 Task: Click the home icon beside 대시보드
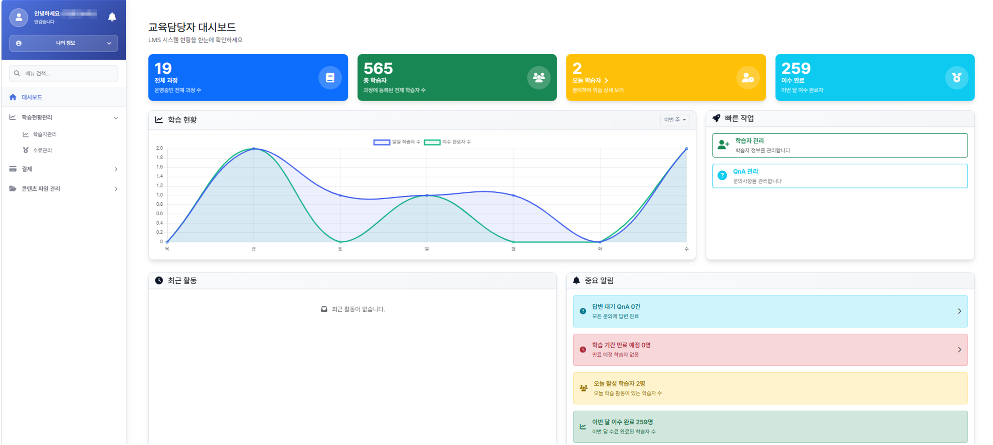point(13,97)
